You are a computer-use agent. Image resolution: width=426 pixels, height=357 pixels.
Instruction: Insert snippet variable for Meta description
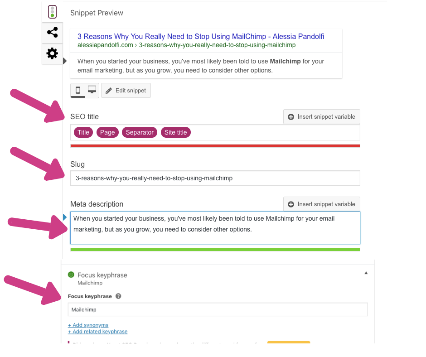pyautogui.click(x=322, y=204)
